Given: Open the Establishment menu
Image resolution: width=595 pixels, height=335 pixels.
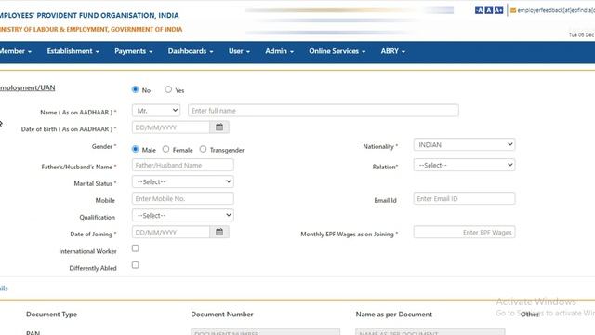Looking at the screenshot, I should click(73, 51).
